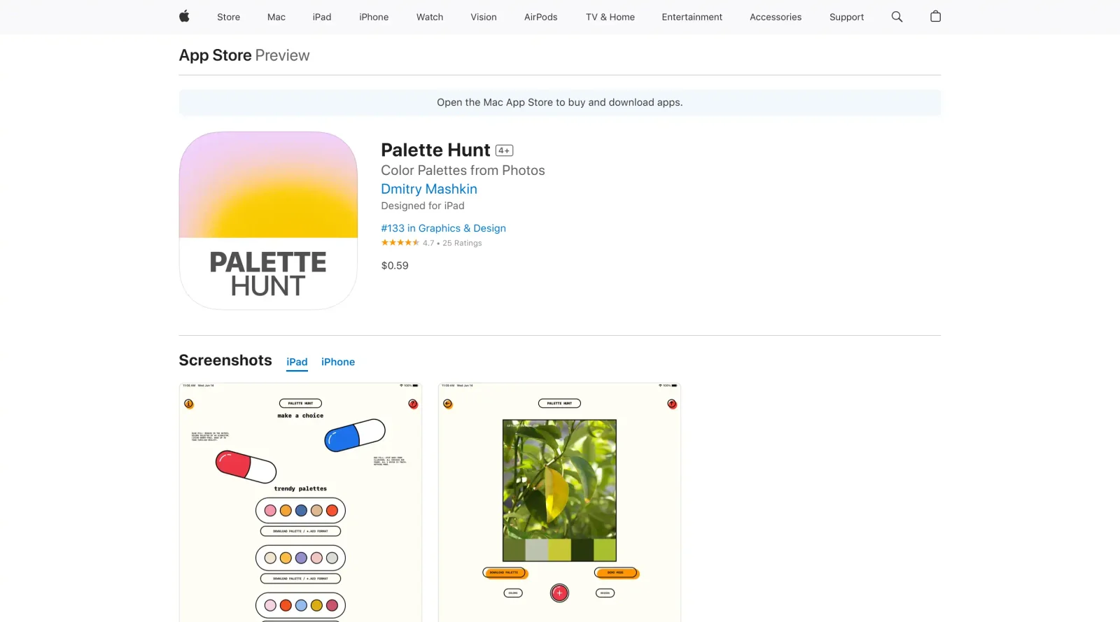Screen dimensions: 1120x622
Task: Click the red plus photo button
Action: click(x=559, y=593)
